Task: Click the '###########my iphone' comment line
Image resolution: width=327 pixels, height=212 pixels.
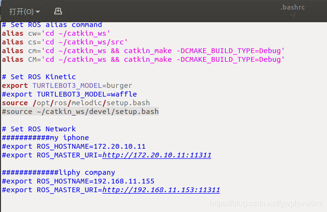Action: (46, 138)
